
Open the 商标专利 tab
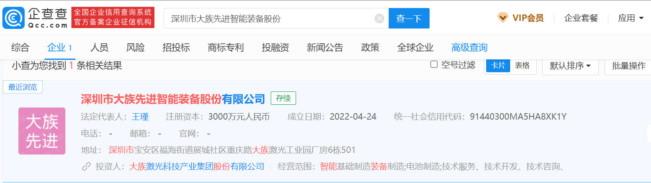225,47
